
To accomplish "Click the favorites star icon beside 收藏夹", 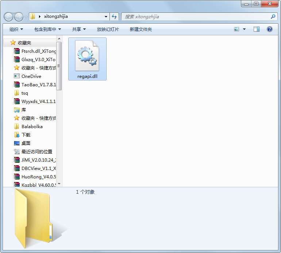I will [x=13, y=43].
